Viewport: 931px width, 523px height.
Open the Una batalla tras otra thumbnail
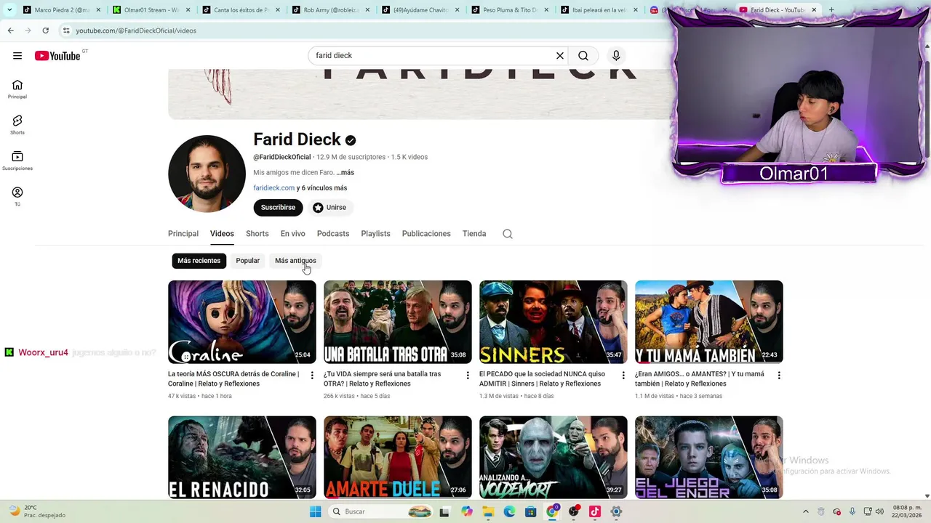[x=398, y=322]
